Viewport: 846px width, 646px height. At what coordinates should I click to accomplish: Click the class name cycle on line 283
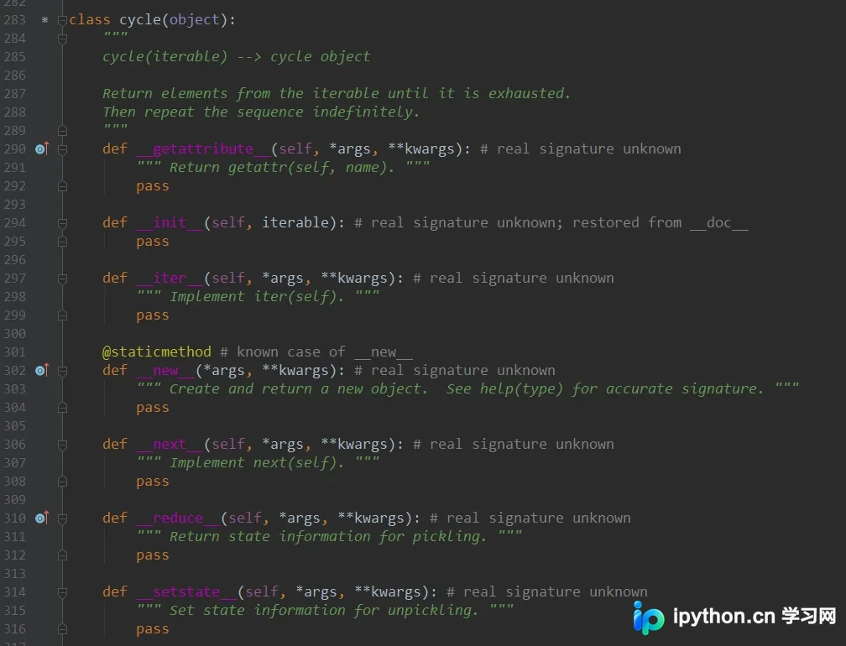140,20
